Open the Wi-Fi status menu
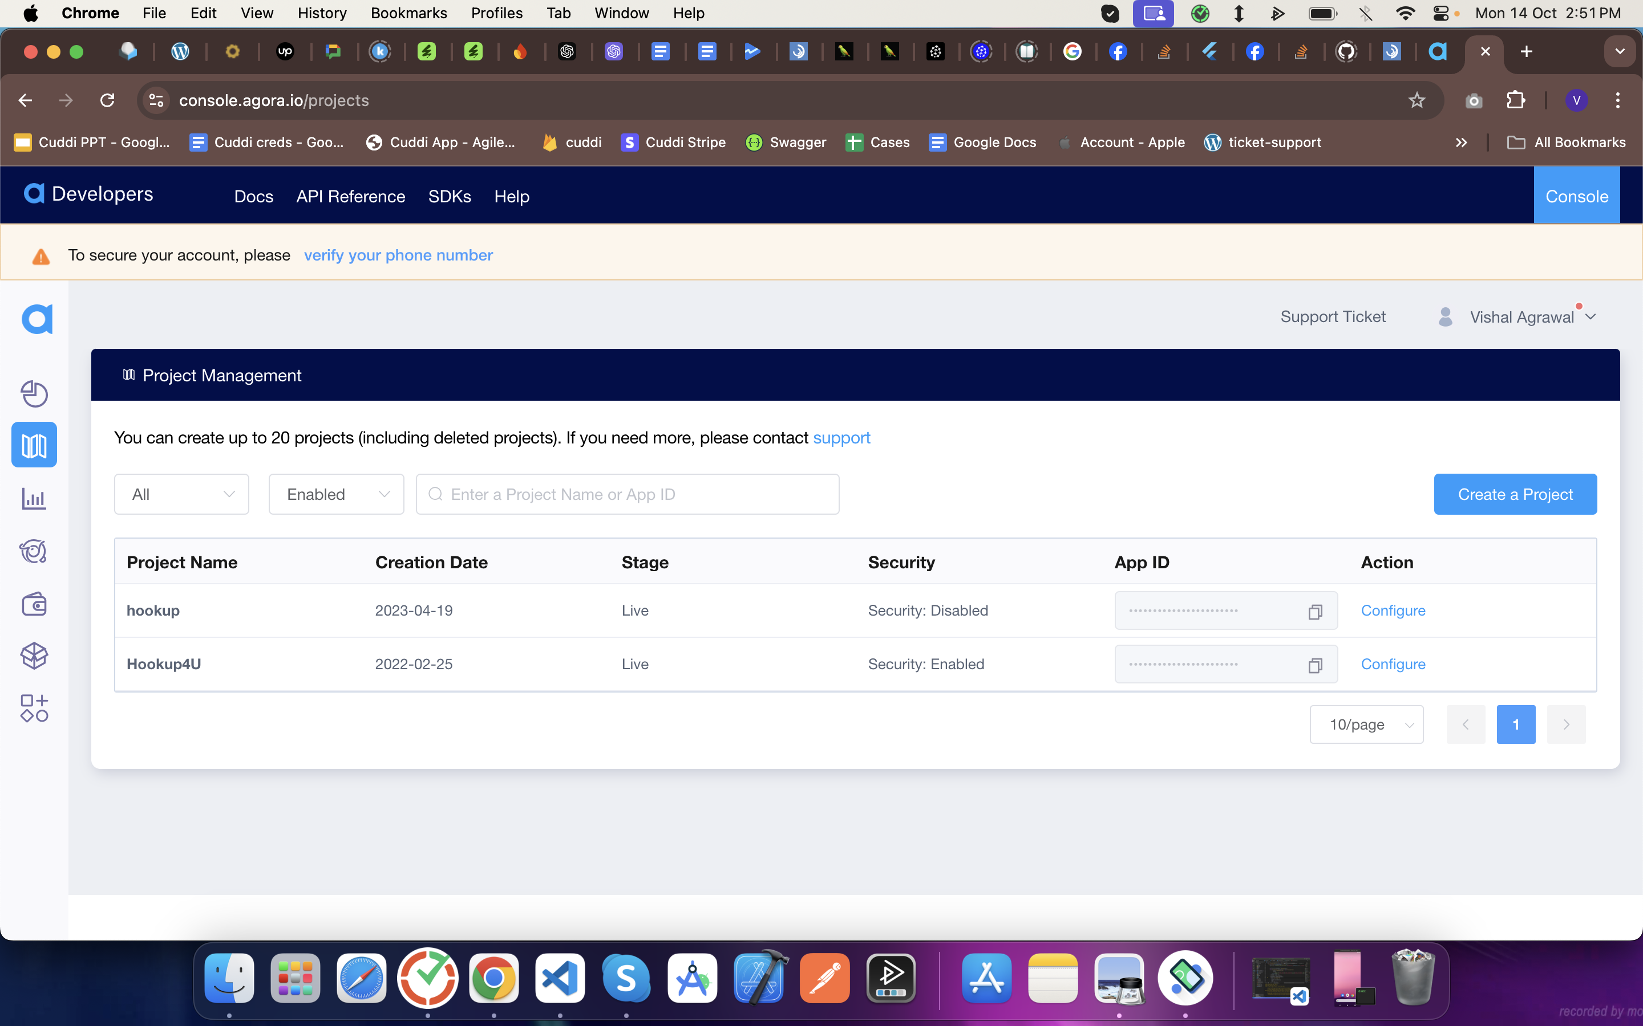 pyautogui.click(x=1405, y=13)
